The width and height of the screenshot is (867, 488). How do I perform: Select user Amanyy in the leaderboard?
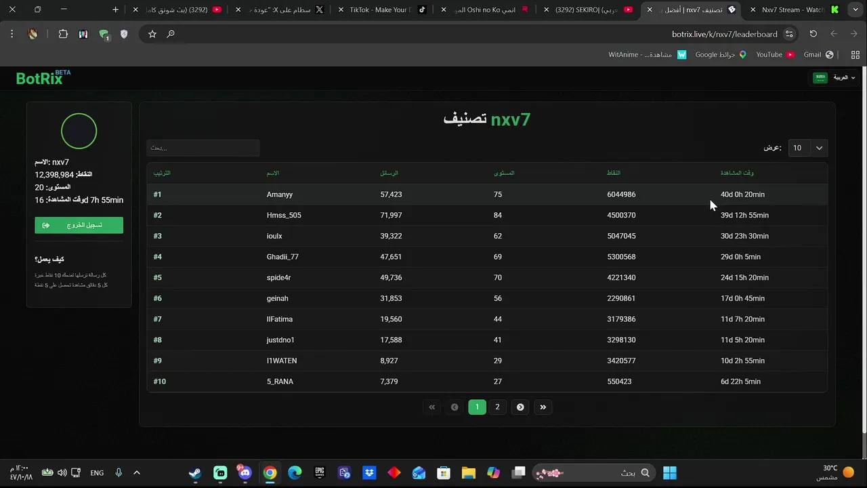click(x=280, y=195)
